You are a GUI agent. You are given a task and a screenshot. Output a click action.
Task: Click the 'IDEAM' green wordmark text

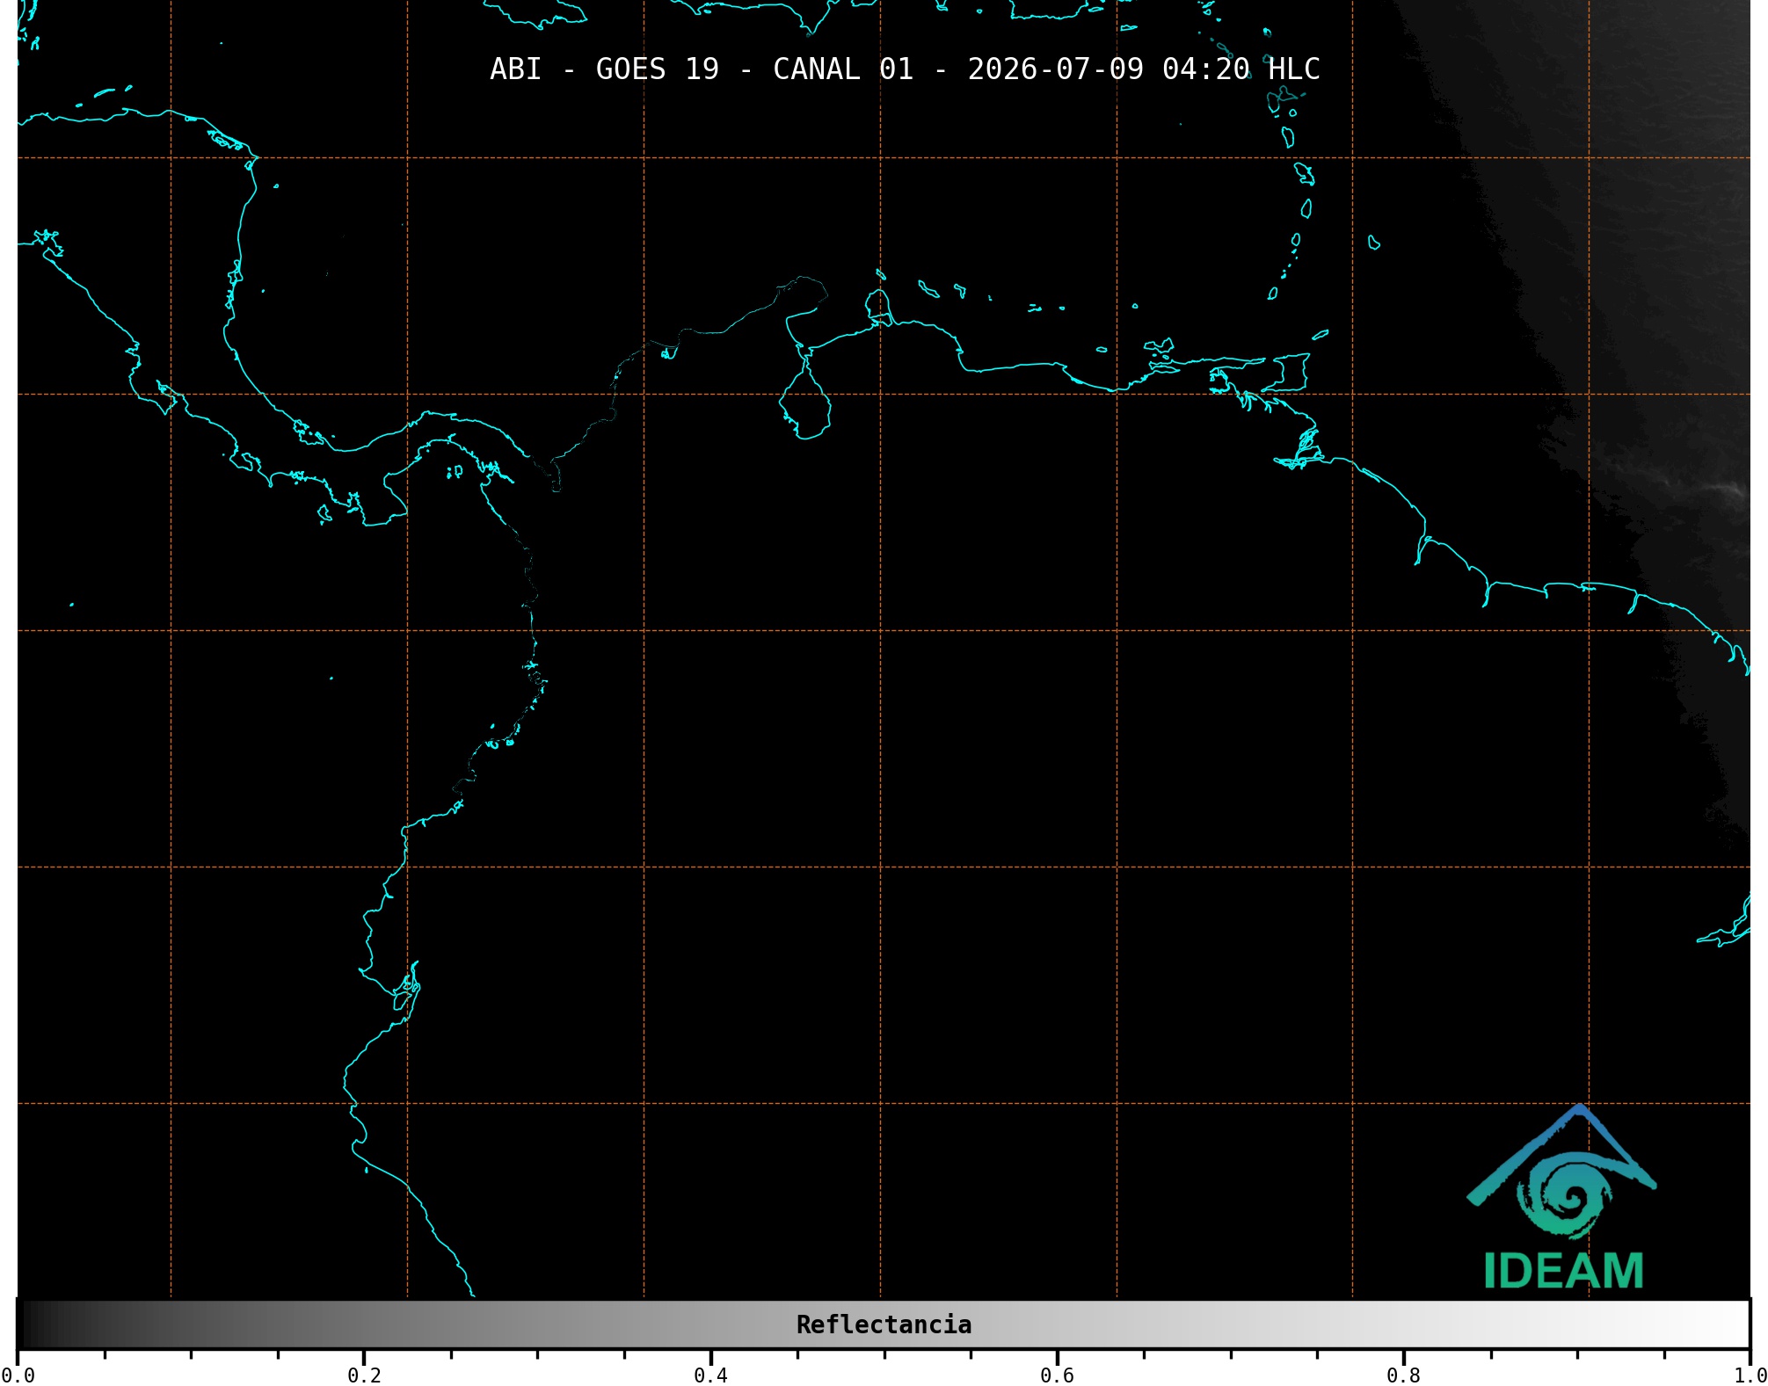tap(1563, 1271)
